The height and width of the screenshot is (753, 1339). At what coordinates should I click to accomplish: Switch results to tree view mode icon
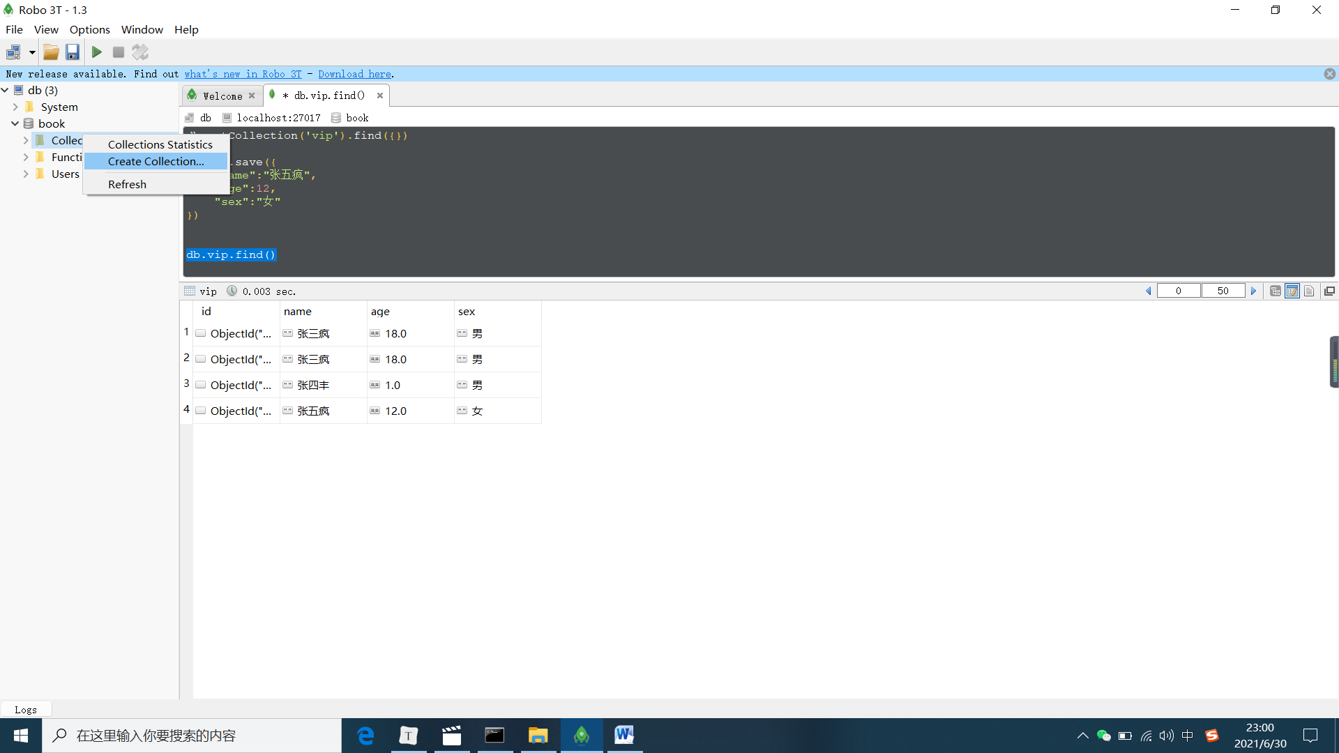1276,291
